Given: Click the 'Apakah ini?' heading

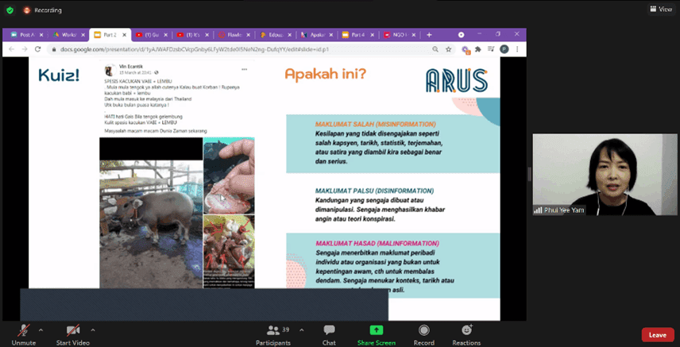Looking at the screenshot, I should pyautogui.click(x=325, y=74).
